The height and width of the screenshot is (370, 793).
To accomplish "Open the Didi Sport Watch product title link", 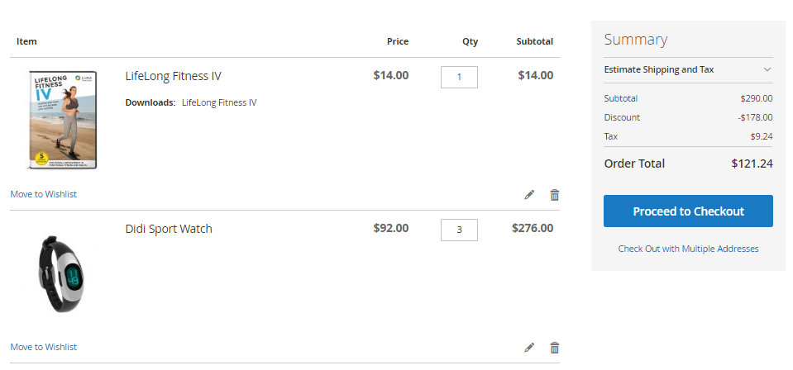I will click(x=169, y=229).
